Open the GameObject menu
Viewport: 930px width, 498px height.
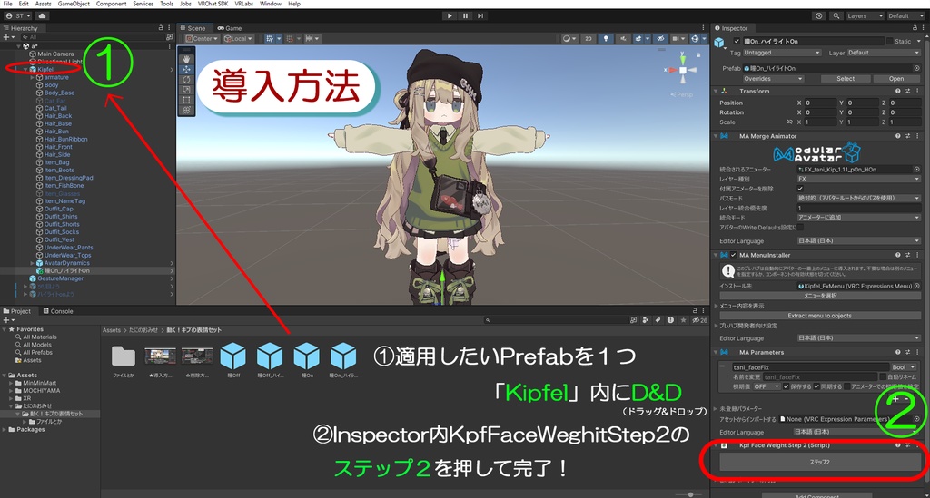tap(74, 4)
